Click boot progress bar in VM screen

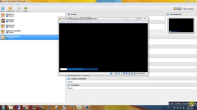tap(79, 69)
